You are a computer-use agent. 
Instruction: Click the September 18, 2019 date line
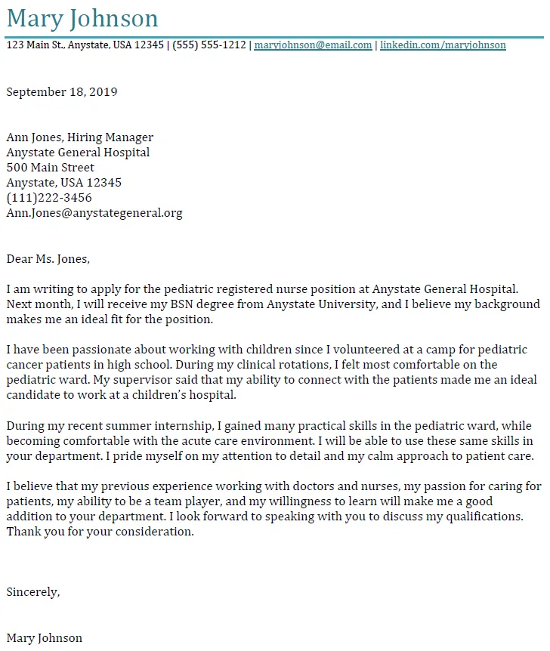click(x=62, y=92)
